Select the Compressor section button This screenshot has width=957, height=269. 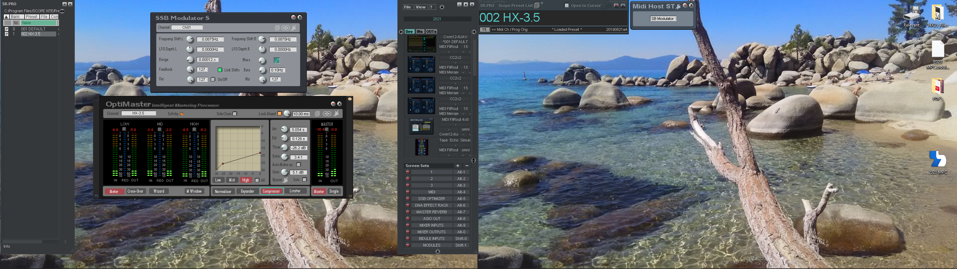(272, 191)
